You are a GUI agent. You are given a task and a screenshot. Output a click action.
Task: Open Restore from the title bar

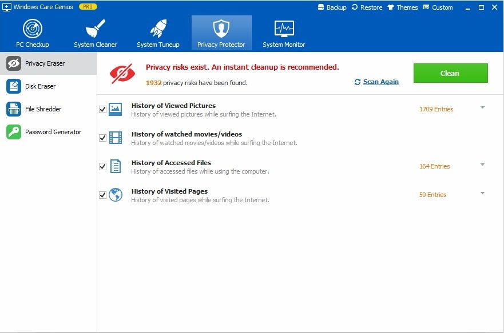[x=367, y=7]
